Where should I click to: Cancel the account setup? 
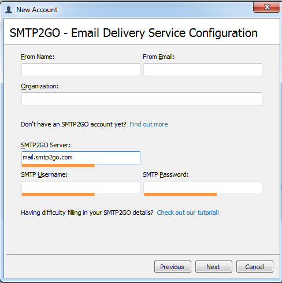click(x=255, y=267)
